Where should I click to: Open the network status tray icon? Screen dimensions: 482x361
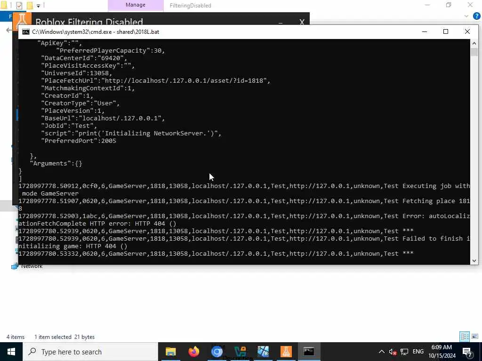[x=404, y=352]
